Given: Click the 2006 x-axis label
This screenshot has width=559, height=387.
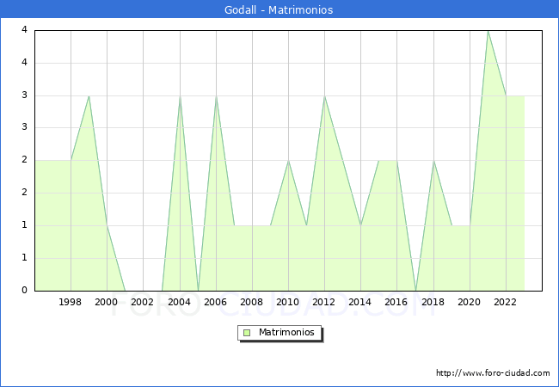Looking at the screenshot, I should pos(215,302).
